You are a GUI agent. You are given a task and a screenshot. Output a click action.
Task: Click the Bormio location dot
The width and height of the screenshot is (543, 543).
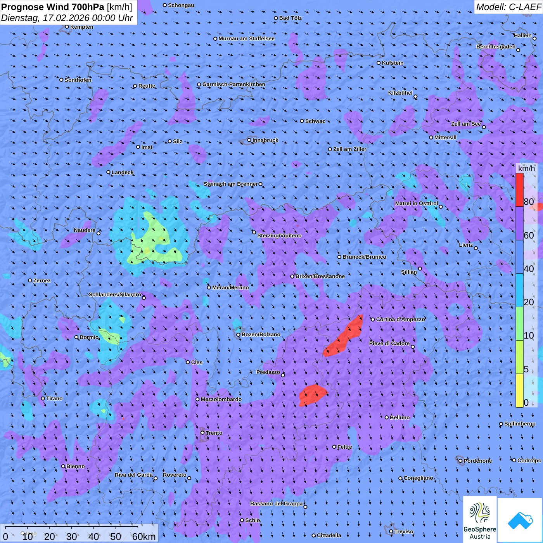76,337
